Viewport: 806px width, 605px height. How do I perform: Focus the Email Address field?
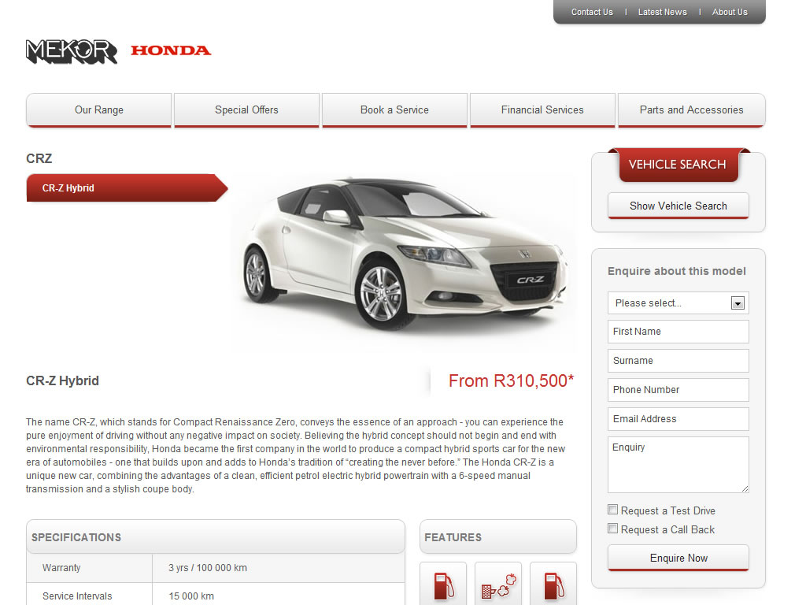(678, 419)
